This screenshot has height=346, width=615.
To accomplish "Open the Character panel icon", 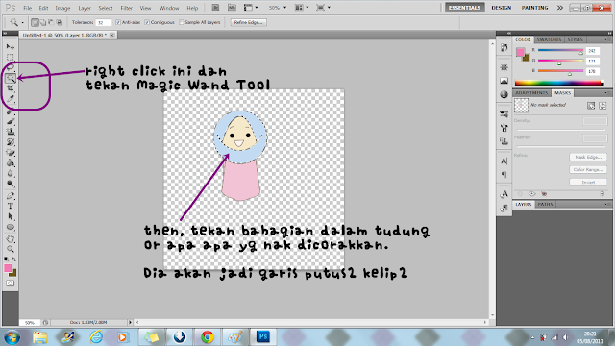I will pyautogui.click(x=504, y=161).
